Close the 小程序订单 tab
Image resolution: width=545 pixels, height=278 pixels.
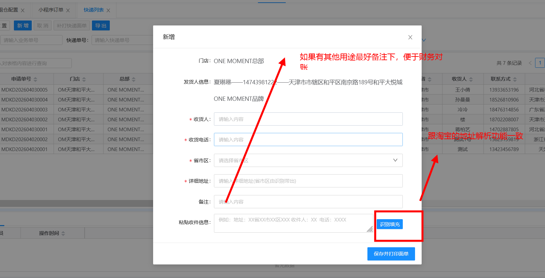[68, 11]
